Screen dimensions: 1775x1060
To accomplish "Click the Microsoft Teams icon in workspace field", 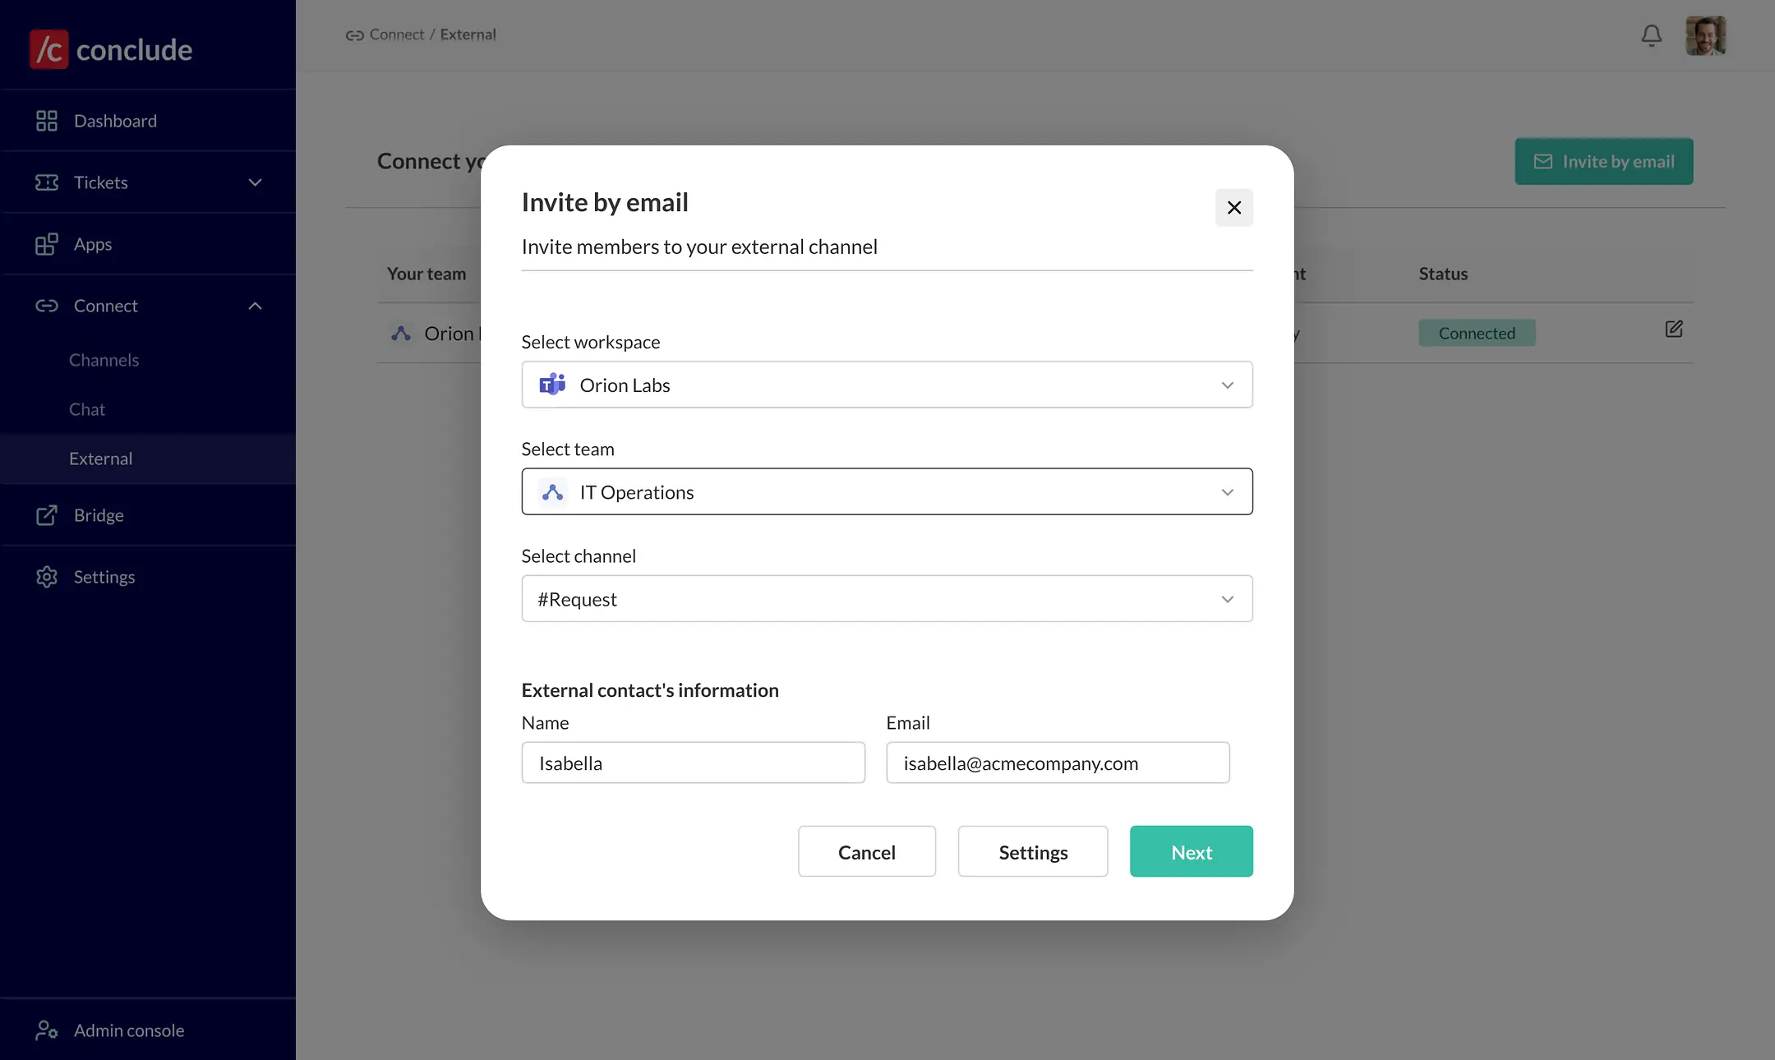I will [552, 385].
